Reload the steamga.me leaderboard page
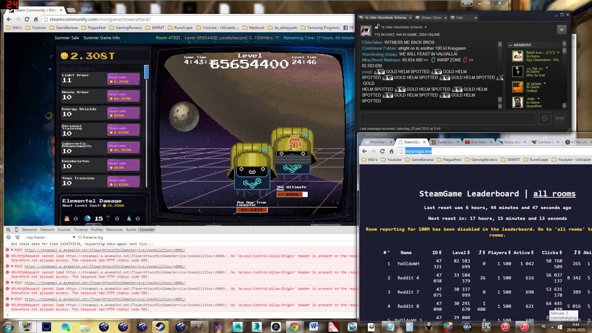592x333 pixels. (382, 151)
